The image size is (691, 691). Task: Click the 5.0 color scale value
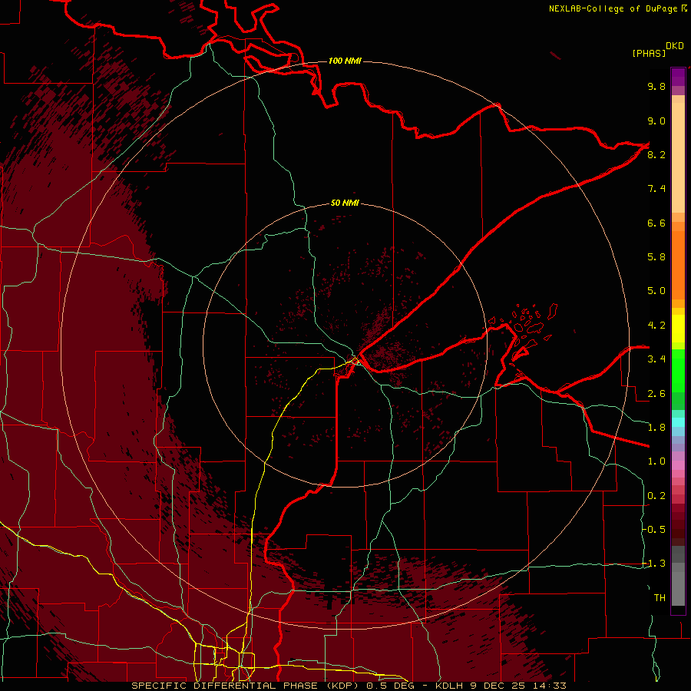pos(656,291)
